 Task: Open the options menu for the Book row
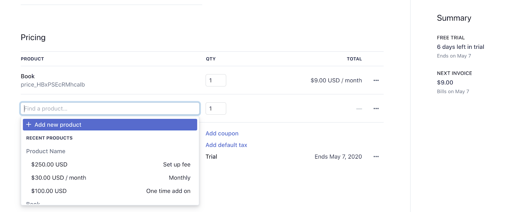376,80
